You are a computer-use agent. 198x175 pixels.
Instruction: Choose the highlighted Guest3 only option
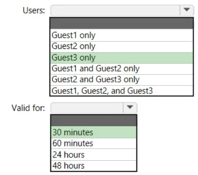[x=122, y=58]
